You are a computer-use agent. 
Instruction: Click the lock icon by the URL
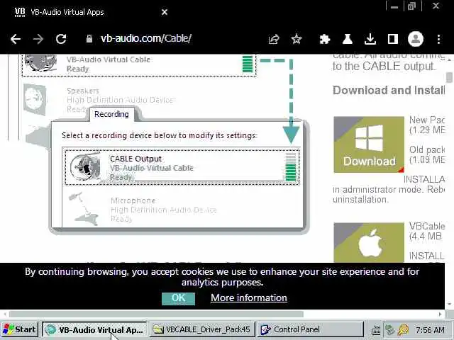pyautogui.click(x=89, y=39)
